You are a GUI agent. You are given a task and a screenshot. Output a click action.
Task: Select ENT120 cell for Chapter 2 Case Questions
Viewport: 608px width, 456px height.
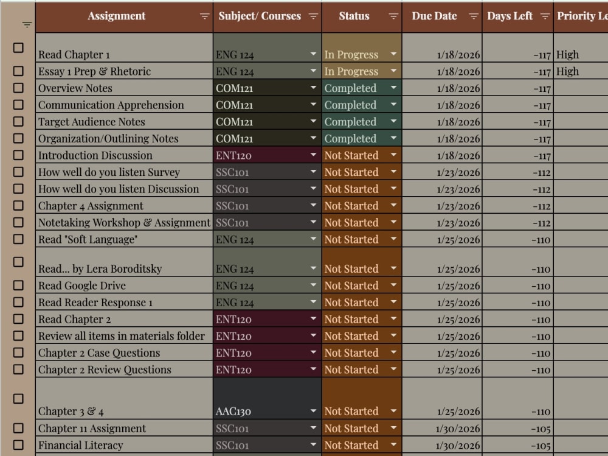267,353
